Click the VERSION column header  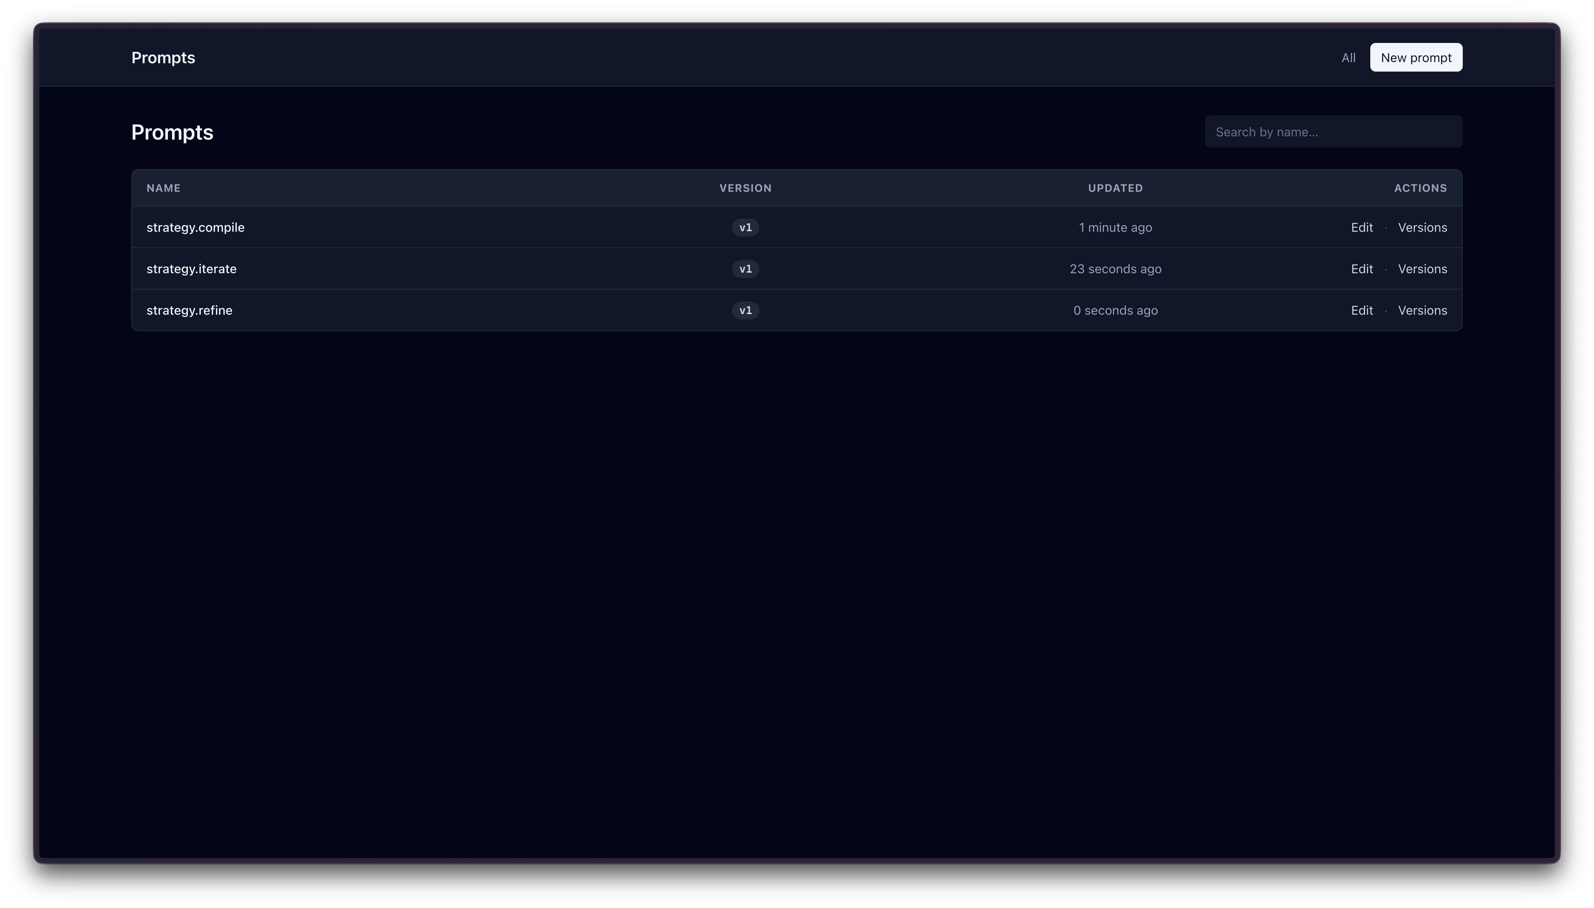746,188
